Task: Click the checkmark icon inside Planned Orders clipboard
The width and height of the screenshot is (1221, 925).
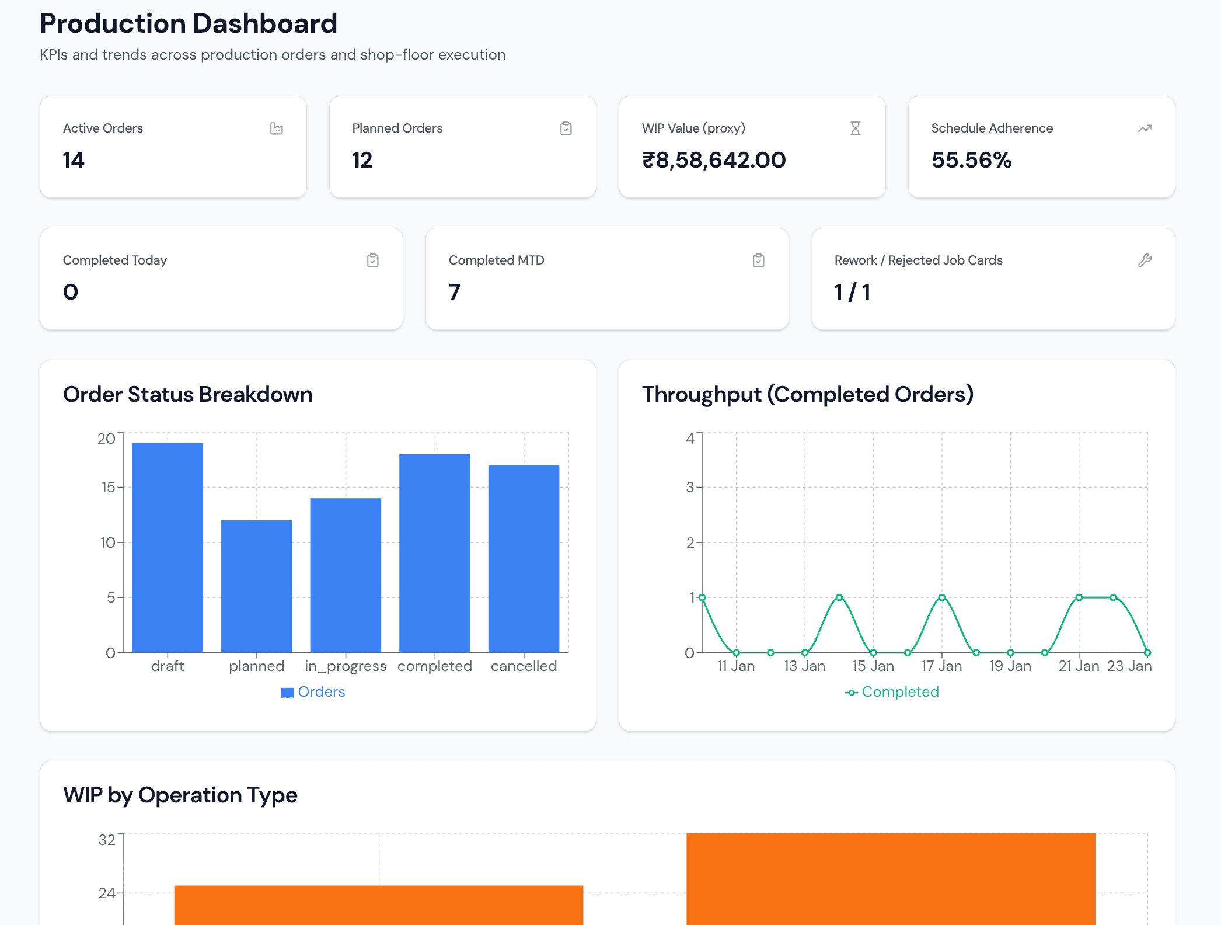Action: (566, 129)
